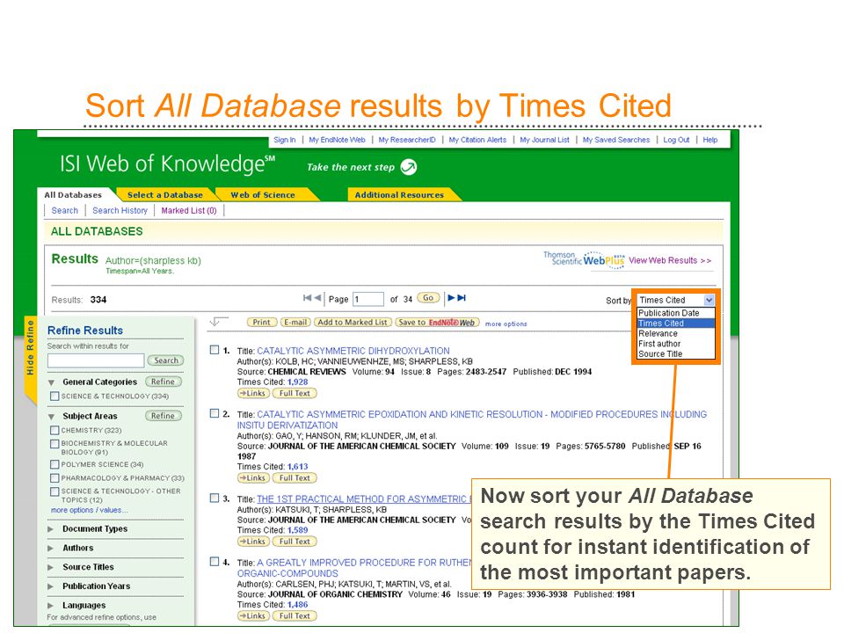Image resolution: width=844 pixels, height=633 pixels.
Task: Open Full Text for result 1
Action: [x=295, y=393]
